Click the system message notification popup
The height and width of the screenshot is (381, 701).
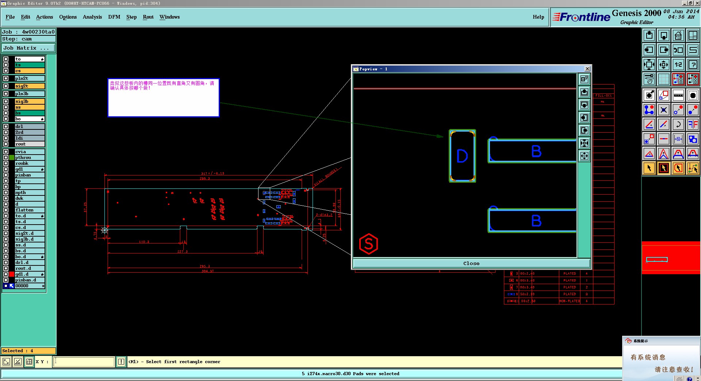(662, 358)
